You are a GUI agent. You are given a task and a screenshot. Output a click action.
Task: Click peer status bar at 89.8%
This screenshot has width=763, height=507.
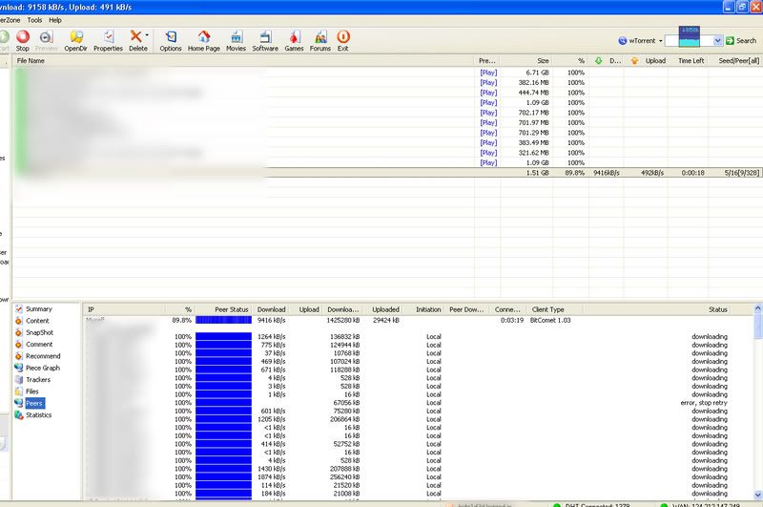point(223,320)
